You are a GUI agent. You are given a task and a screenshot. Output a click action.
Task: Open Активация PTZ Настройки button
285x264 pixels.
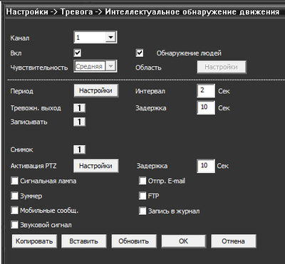[96, 166]
